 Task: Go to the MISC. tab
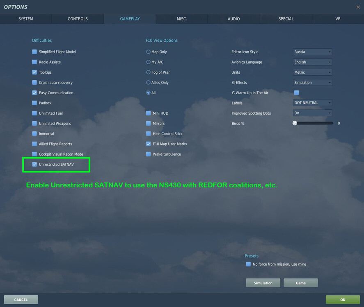[x=182, y=19]
